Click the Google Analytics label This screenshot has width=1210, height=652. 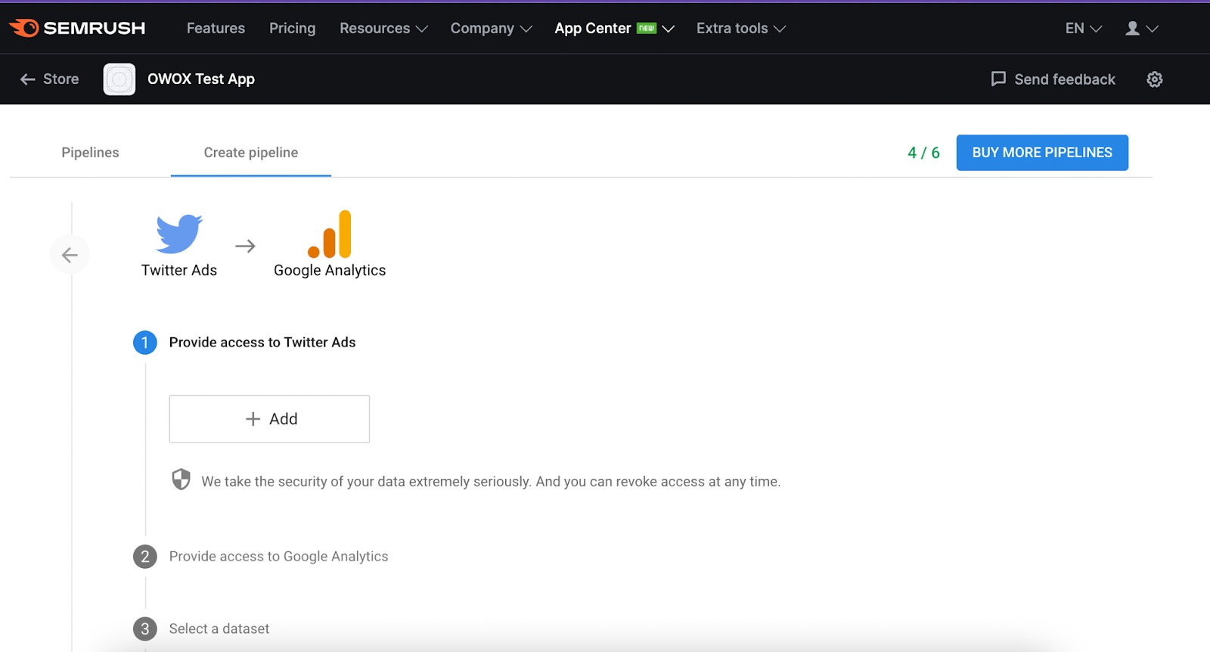tap(330, 271)
